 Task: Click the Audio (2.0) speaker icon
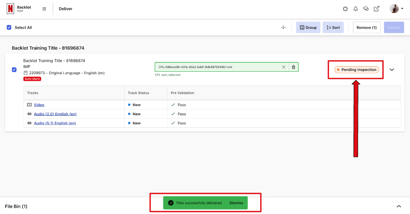point(29,114)
